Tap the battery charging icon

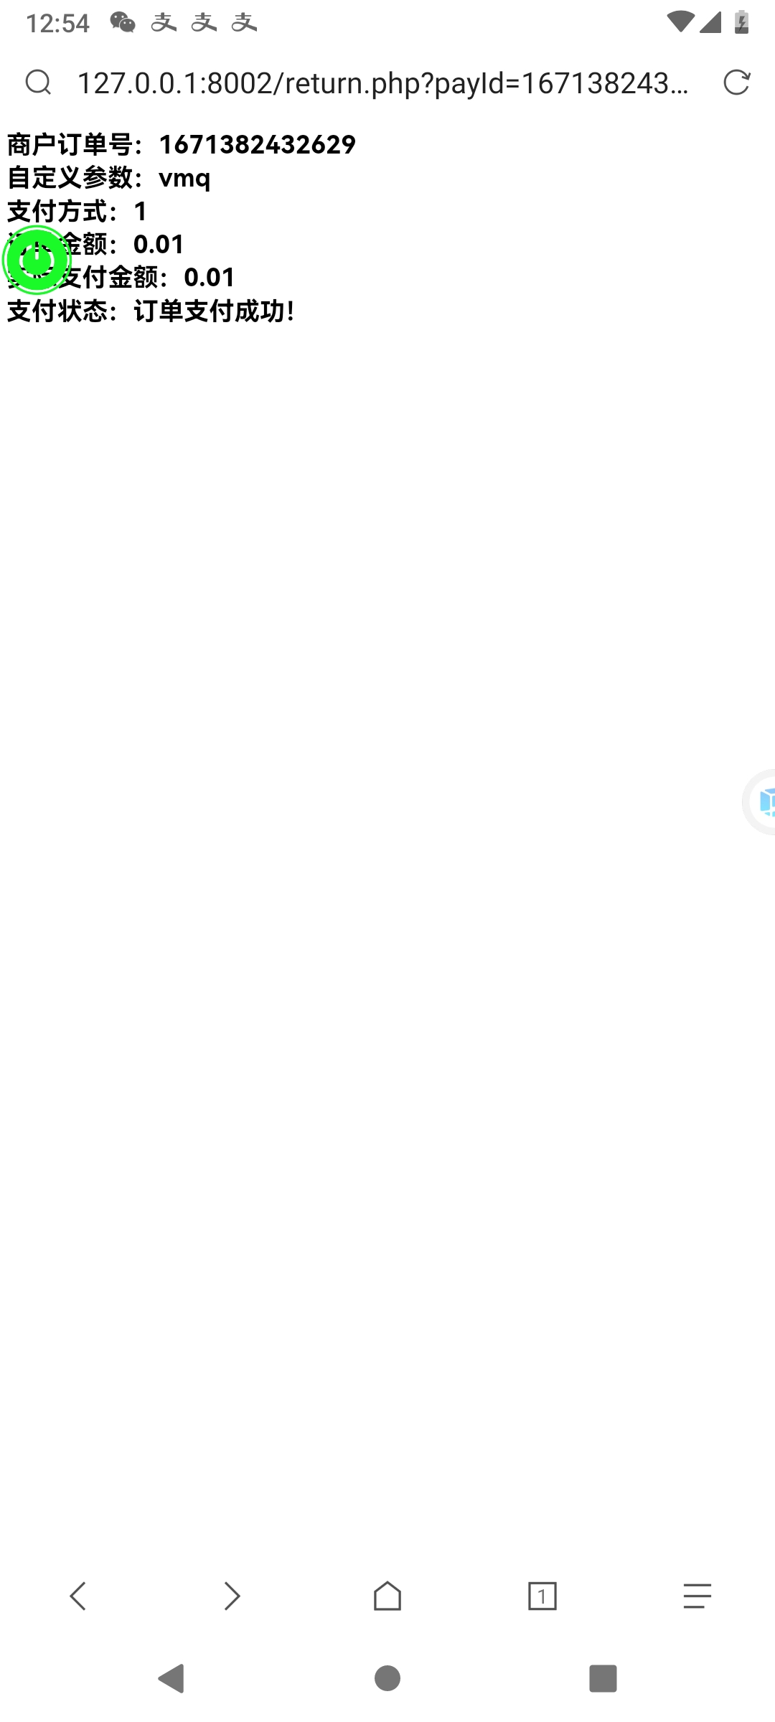[742, 22]
